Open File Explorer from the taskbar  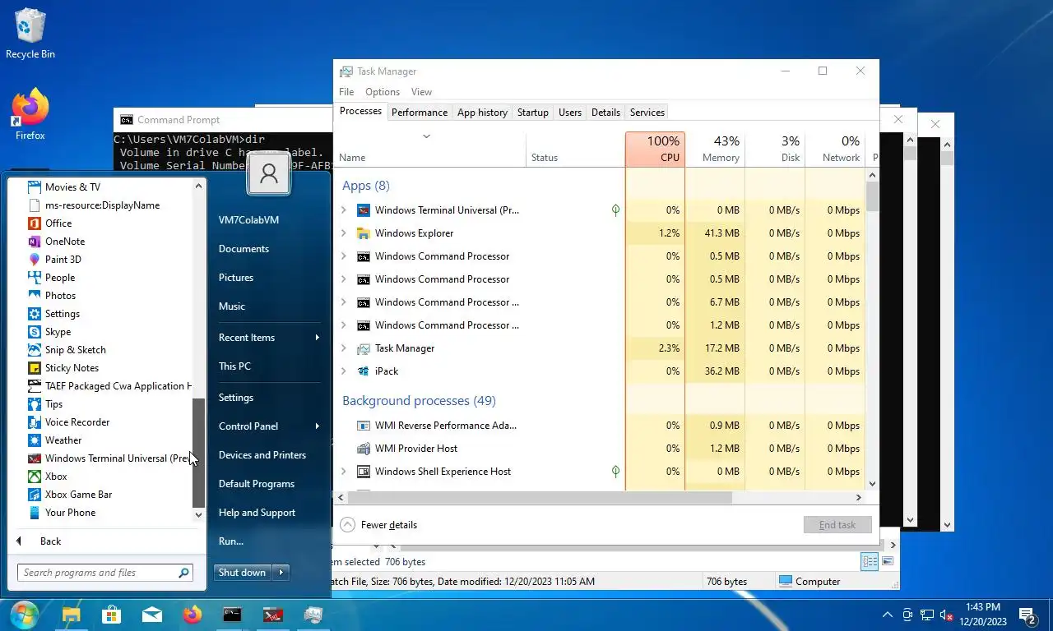pyautogui.click(x=72, y=615)
